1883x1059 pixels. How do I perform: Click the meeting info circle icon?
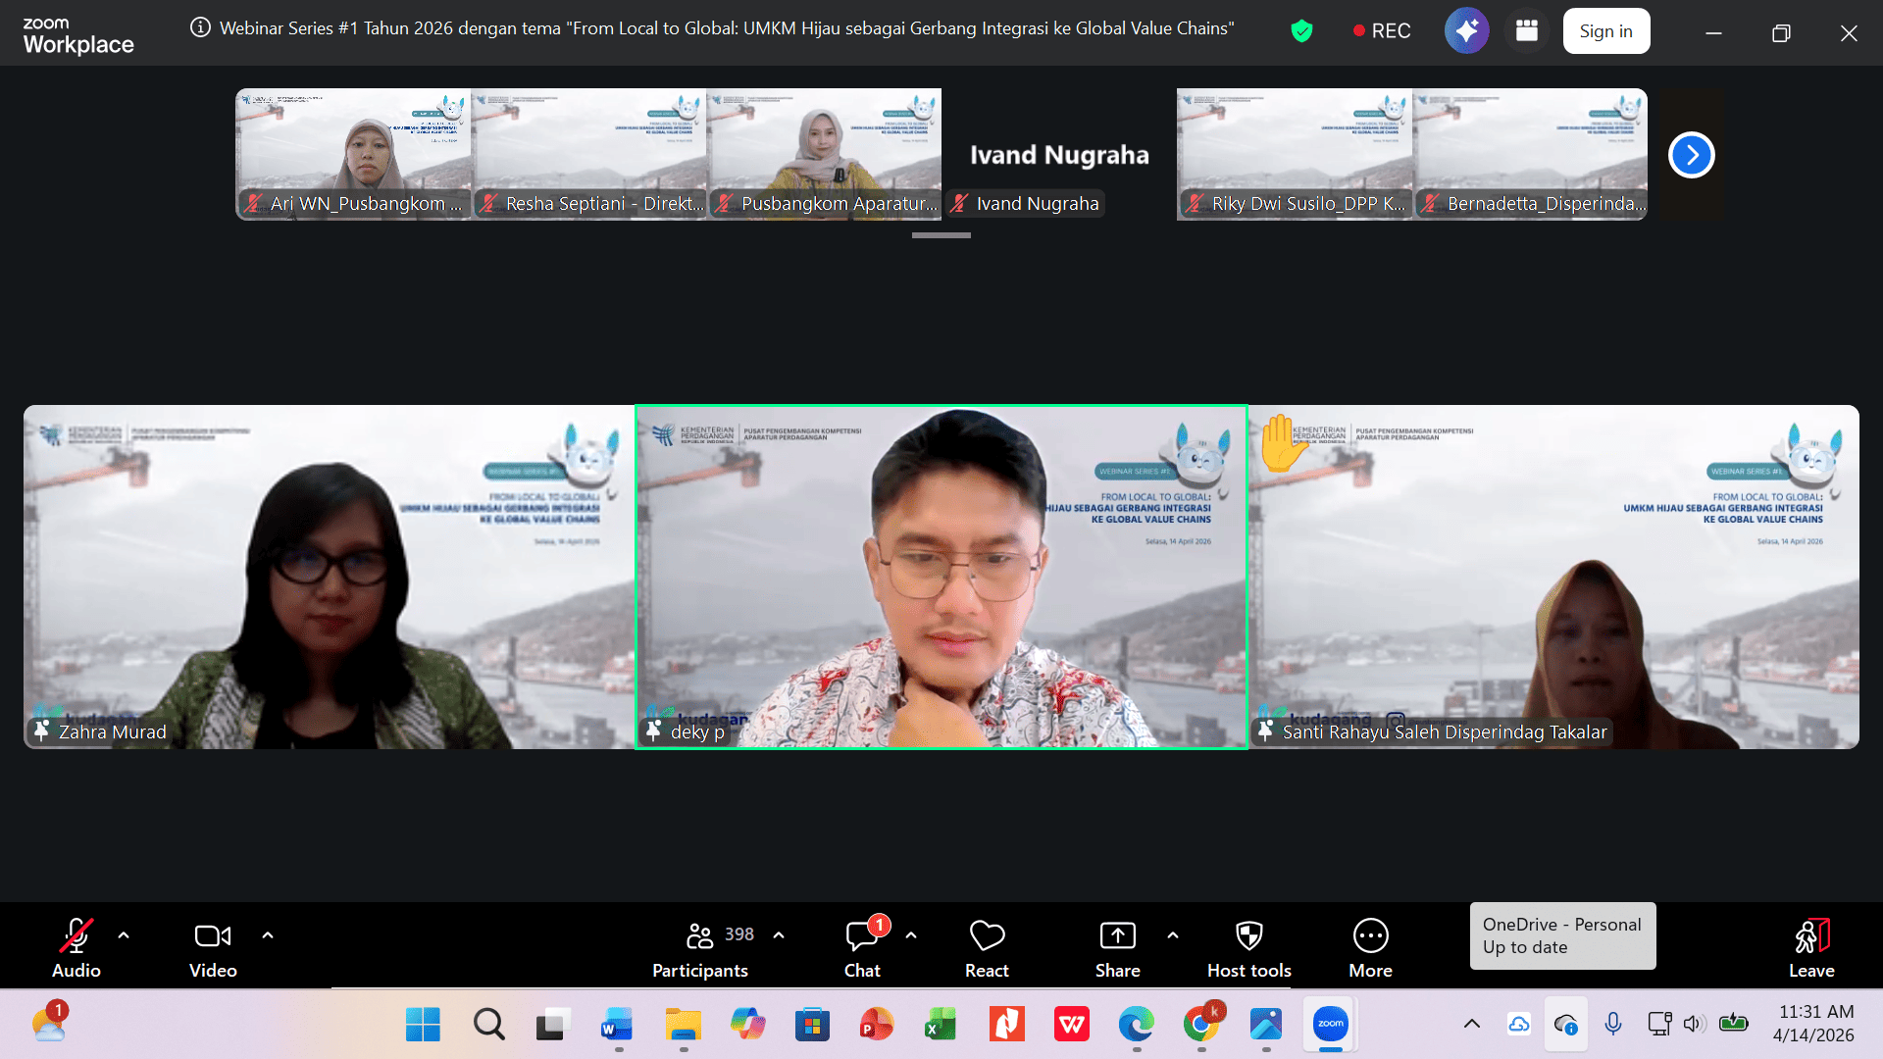coord(200,28)
